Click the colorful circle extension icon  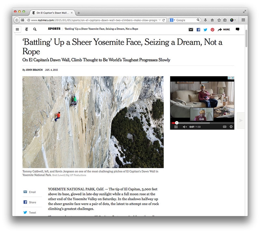232,20
